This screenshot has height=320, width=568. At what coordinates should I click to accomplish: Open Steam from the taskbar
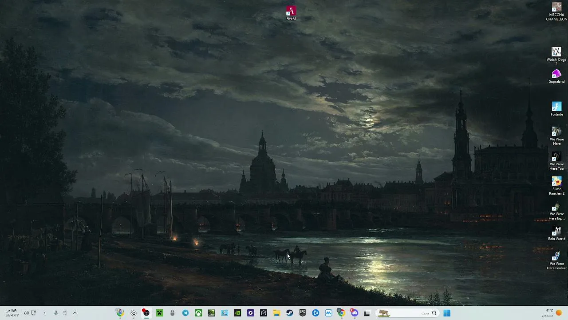coord(289,313)
